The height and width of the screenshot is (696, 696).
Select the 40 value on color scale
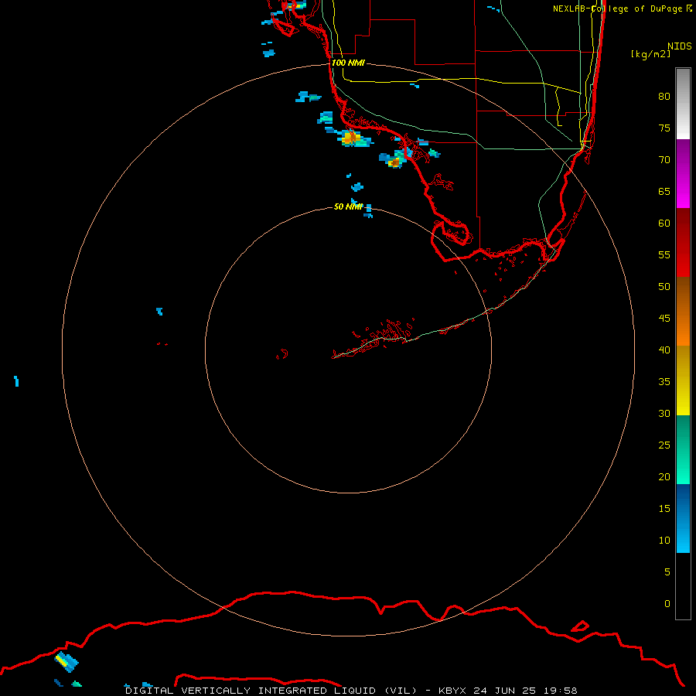point(664,350)
